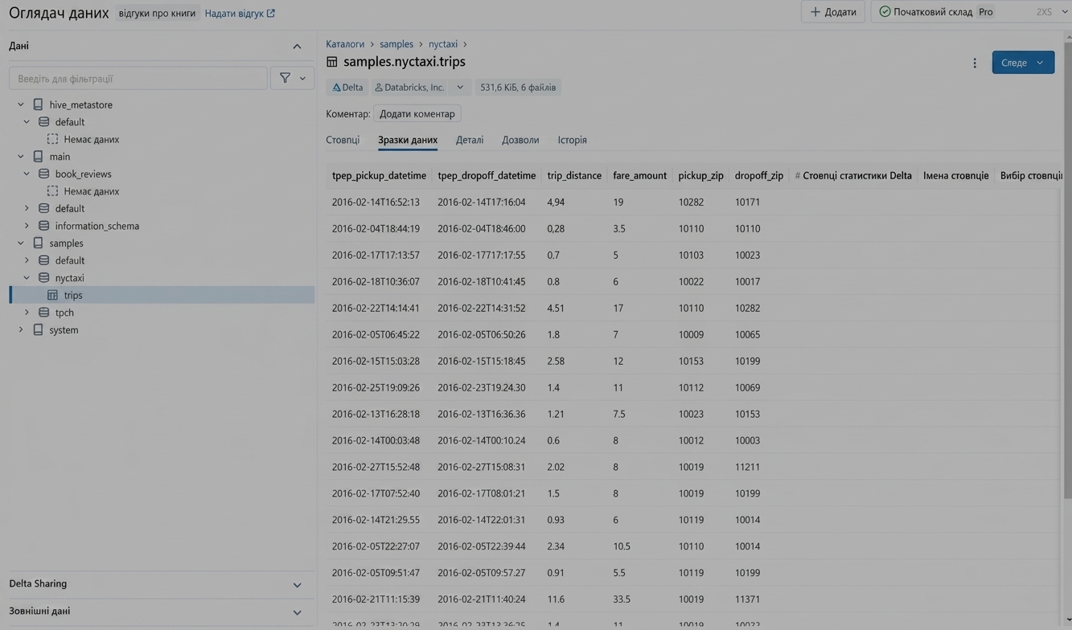The width and height of the screenshot is (1072, 630).
Task: Collapse the Дані panel
Action: coord(297,46)
